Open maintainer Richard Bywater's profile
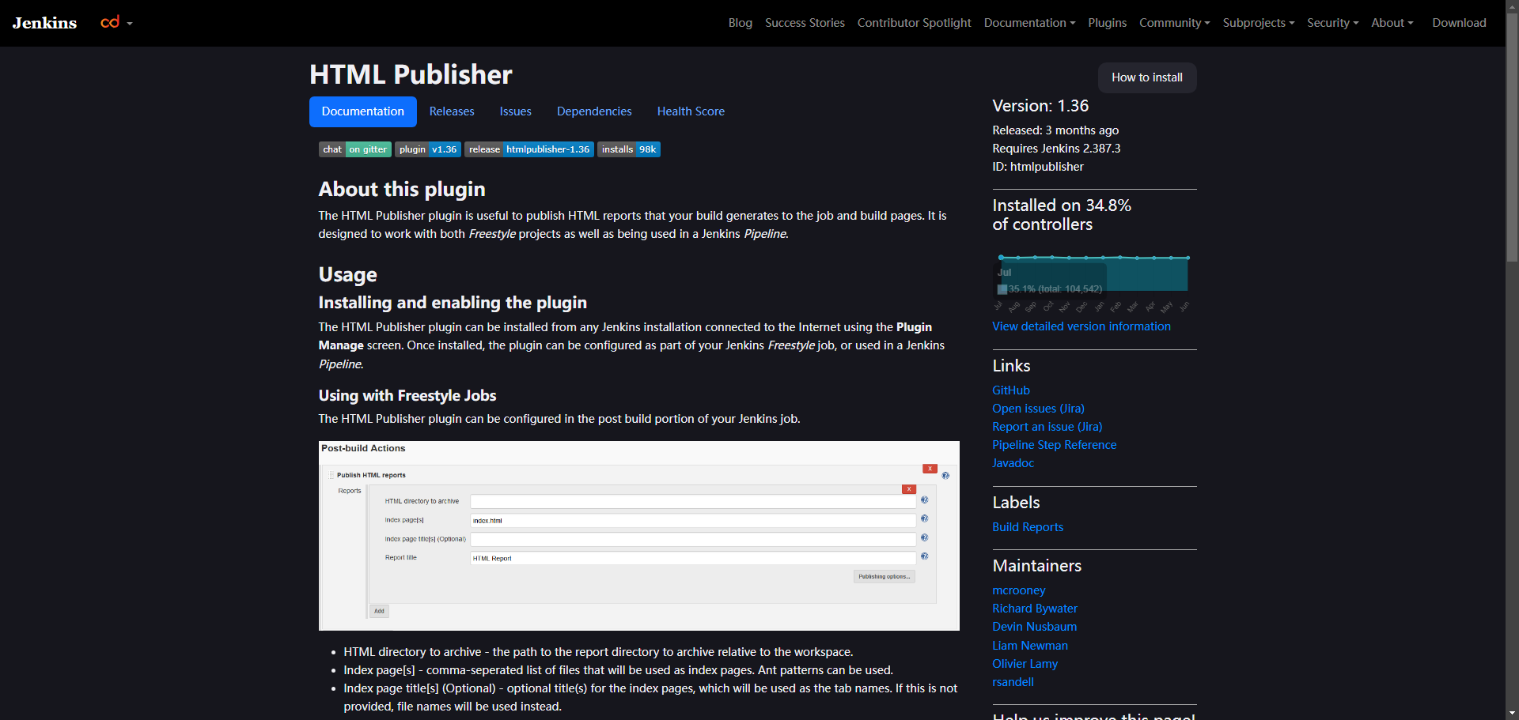Screen dimensions: 1519x720 [1035, 609]
